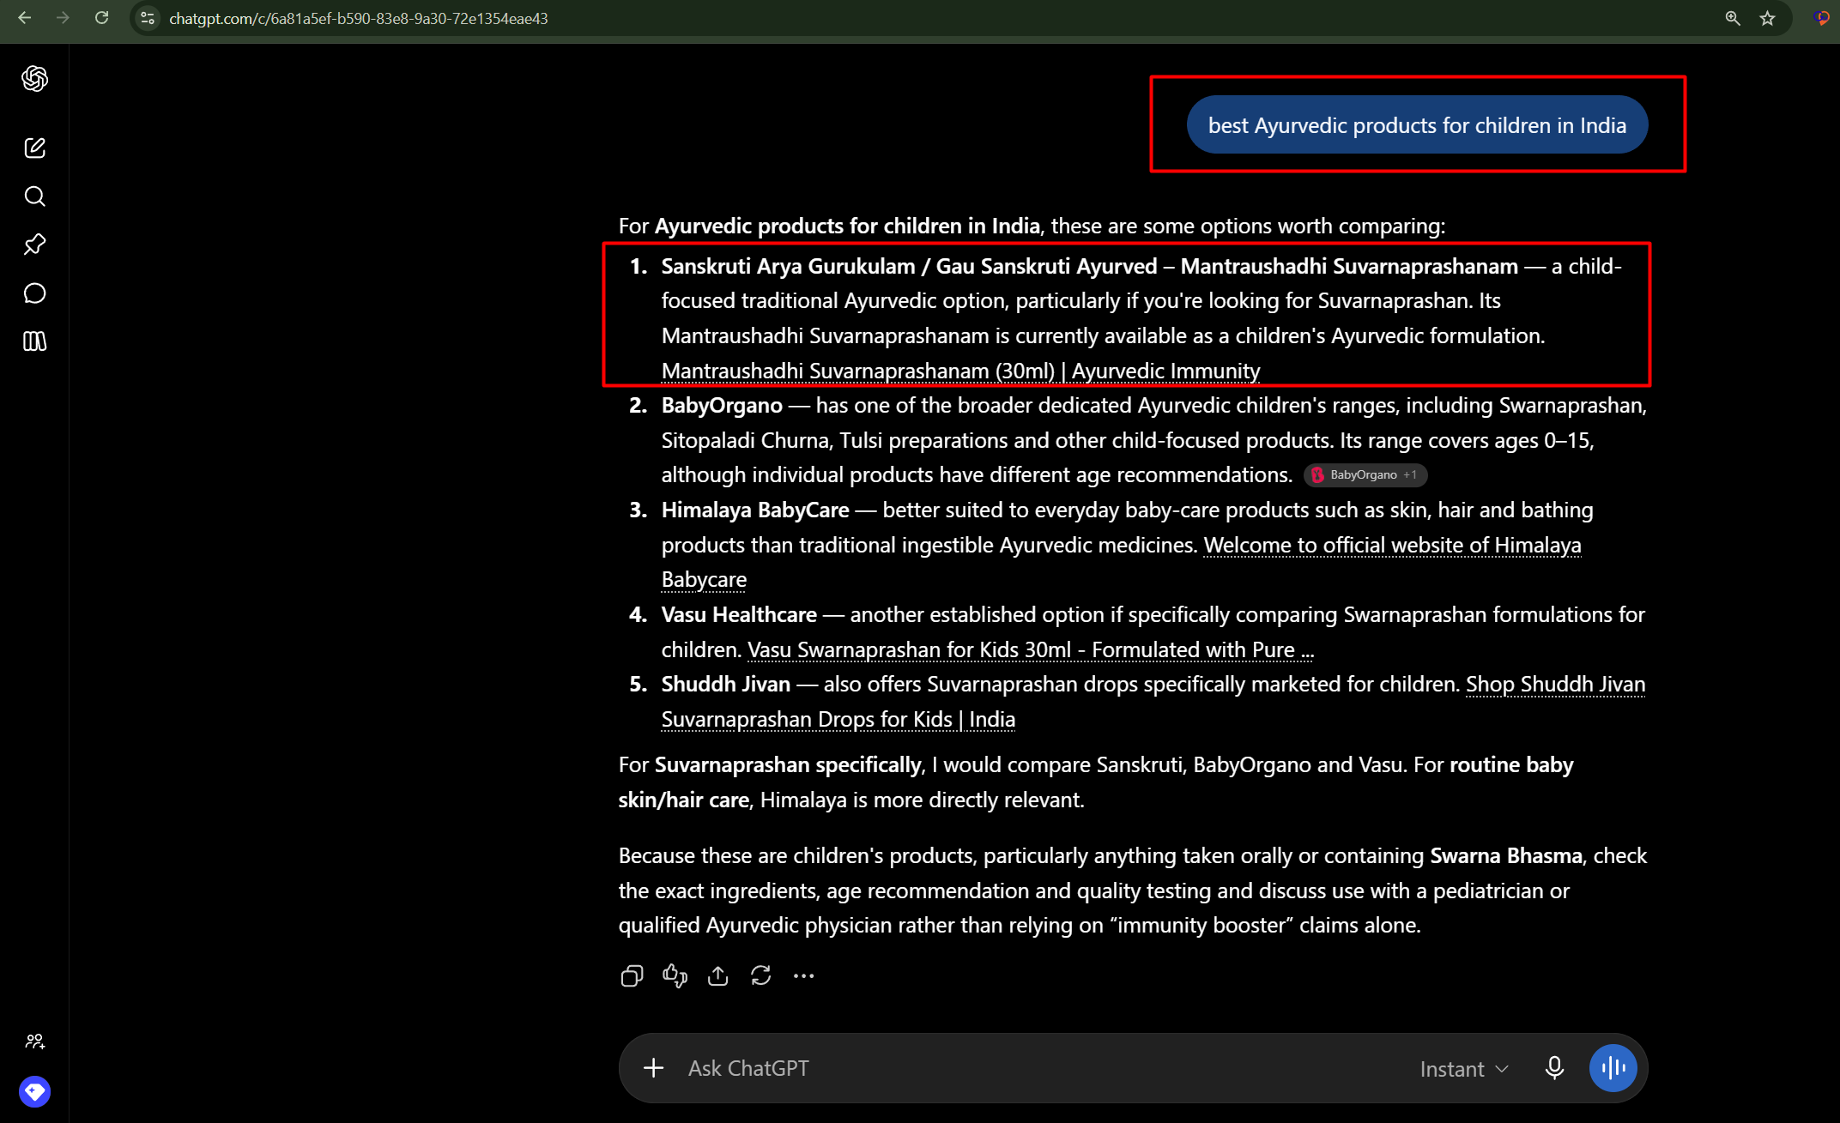This screenshot has width=1840, height=1123.
Task: Open the library books icon
Action: click(x=34, y=341)
